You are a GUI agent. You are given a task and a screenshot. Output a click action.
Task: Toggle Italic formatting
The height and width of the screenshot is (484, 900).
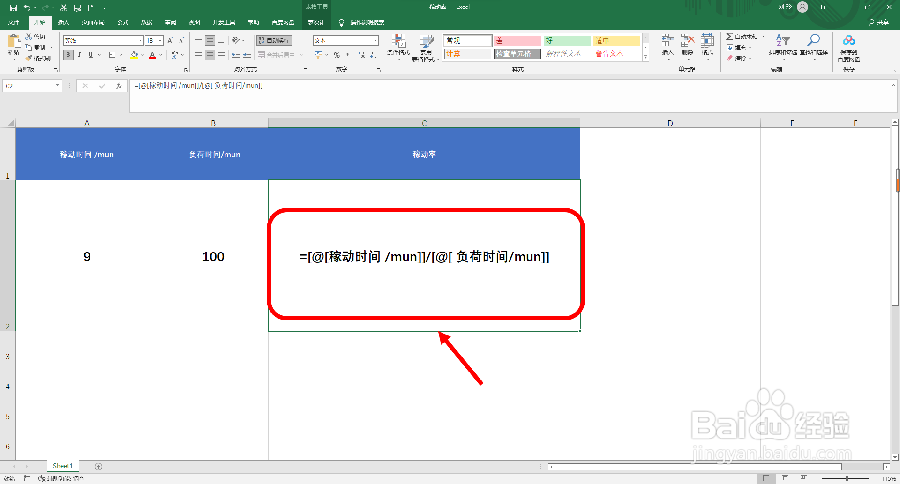click(x=80, y=55)
